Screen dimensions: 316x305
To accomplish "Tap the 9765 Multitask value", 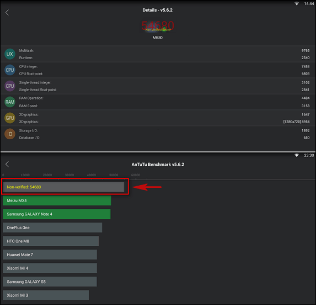I will tap(306, 50).
